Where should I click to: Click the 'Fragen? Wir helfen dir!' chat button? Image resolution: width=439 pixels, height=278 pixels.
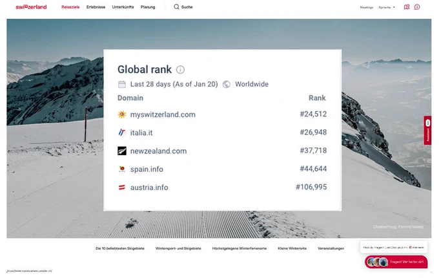pos(396,262)
